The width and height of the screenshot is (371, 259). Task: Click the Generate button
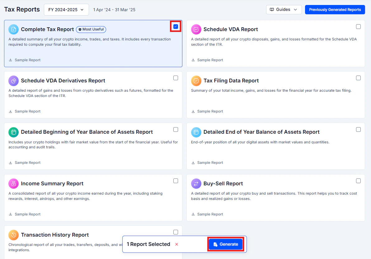pyautogui.click(x=226, y=244)
